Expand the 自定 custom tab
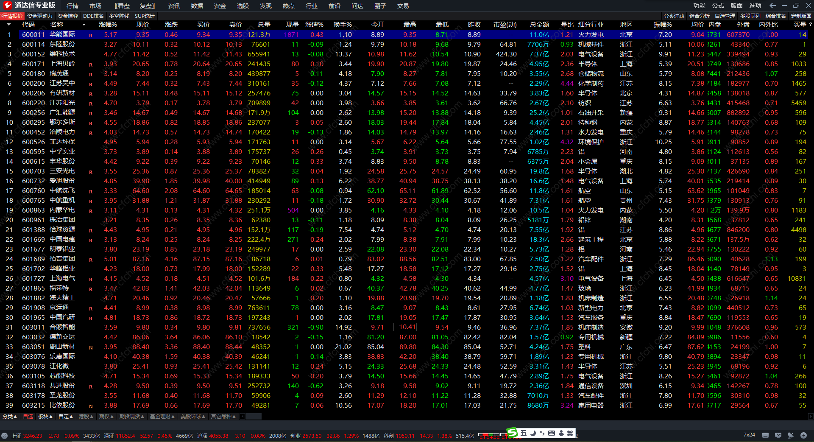 (66, 417)
